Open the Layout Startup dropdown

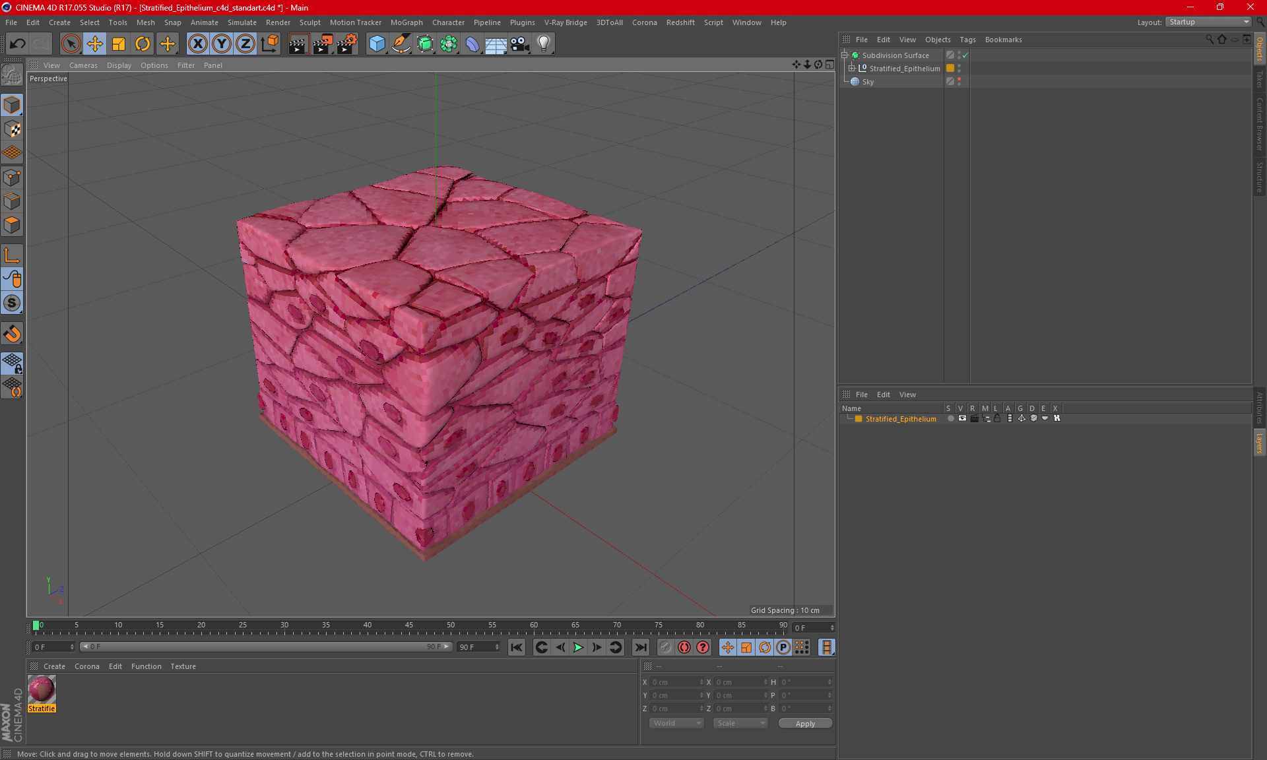coord(1209,22)
